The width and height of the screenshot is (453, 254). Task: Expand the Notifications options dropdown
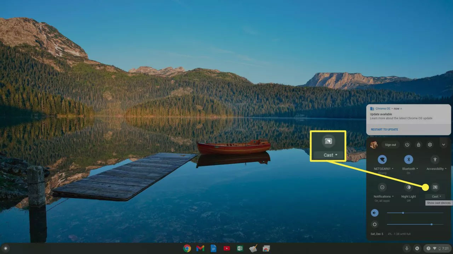point(392,196)
